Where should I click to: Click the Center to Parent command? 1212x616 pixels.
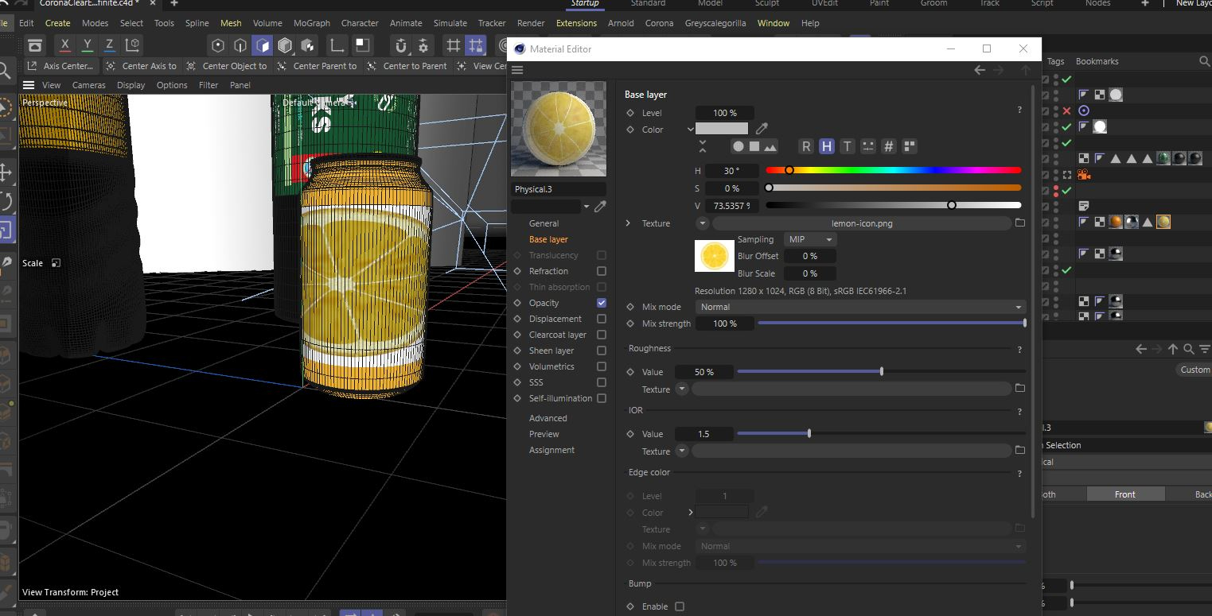click(x=414, y=66)
